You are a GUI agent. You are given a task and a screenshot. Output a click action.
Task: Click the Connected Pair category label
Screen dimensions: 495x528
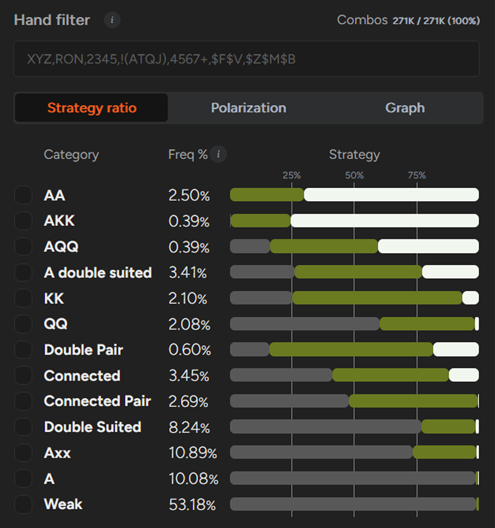point(97,401)
